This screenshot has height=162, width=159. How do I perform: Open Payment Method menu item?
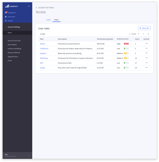14,53
